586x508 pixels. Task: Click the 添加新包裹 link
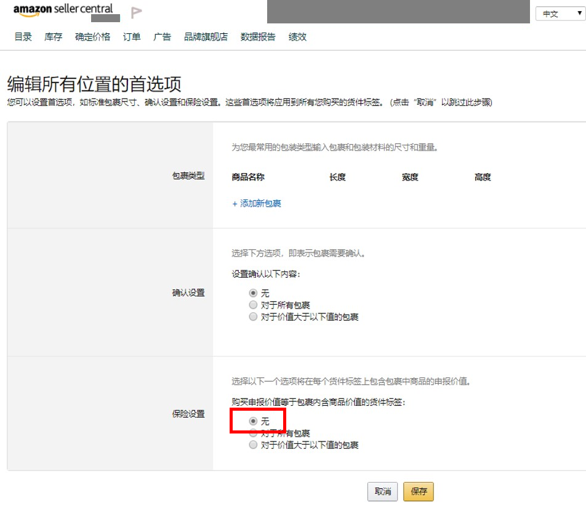(x=257, y=204)
